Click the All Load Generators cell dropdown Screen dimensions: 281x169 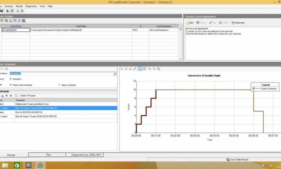[164, 30]
